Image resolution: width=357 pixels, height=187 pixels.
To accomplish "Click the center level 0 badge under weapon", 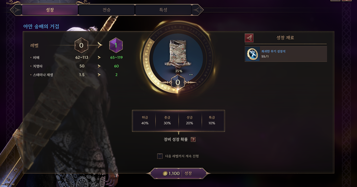I will 178,82.
